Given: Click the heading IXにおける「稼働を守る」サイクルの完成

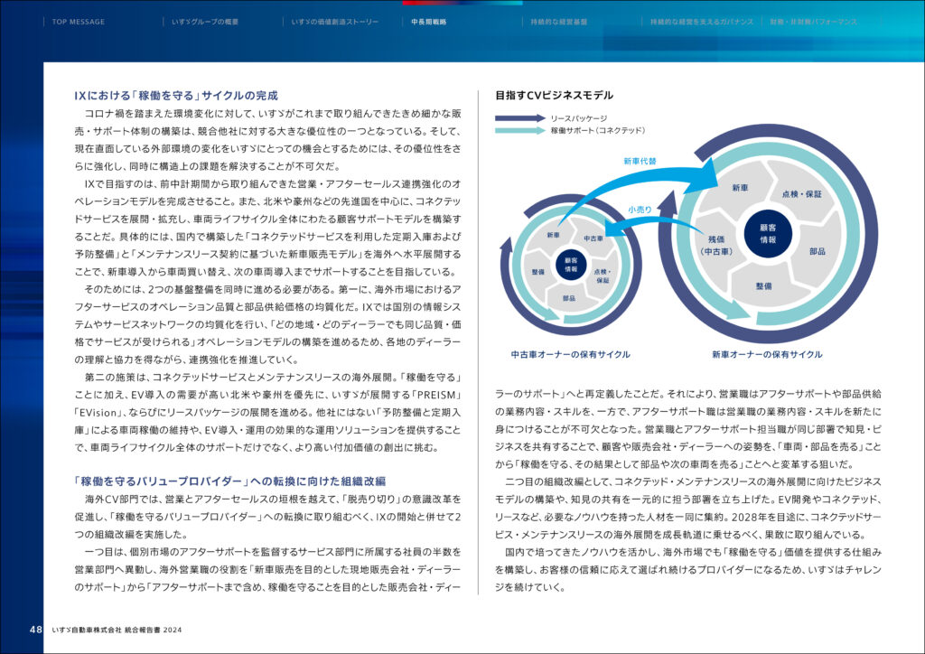Looking at the screenshot, I should [176, 96].
